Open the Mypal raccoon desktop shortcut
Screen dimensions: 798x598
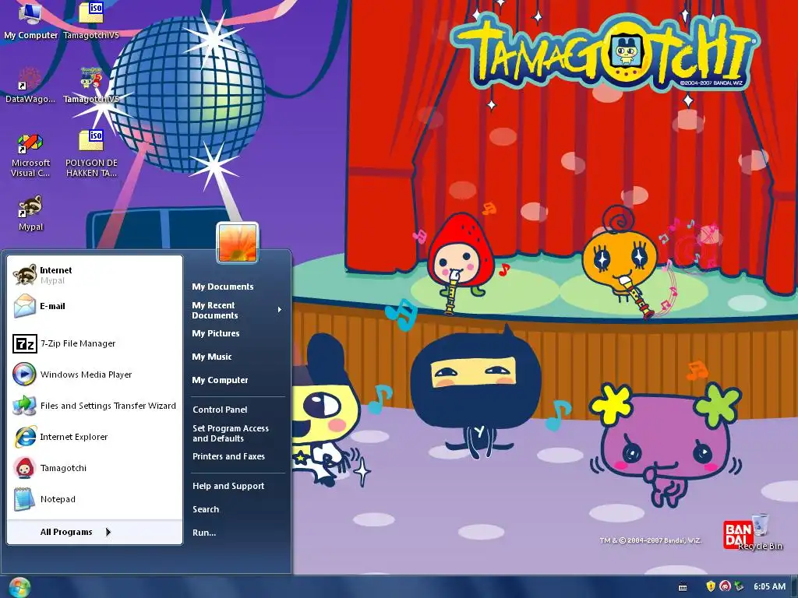point(30,213)
